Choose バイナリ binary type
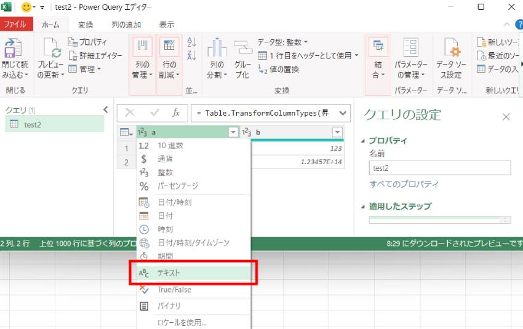The height and width of the screenshot is (329, 523). coord(193,306)
